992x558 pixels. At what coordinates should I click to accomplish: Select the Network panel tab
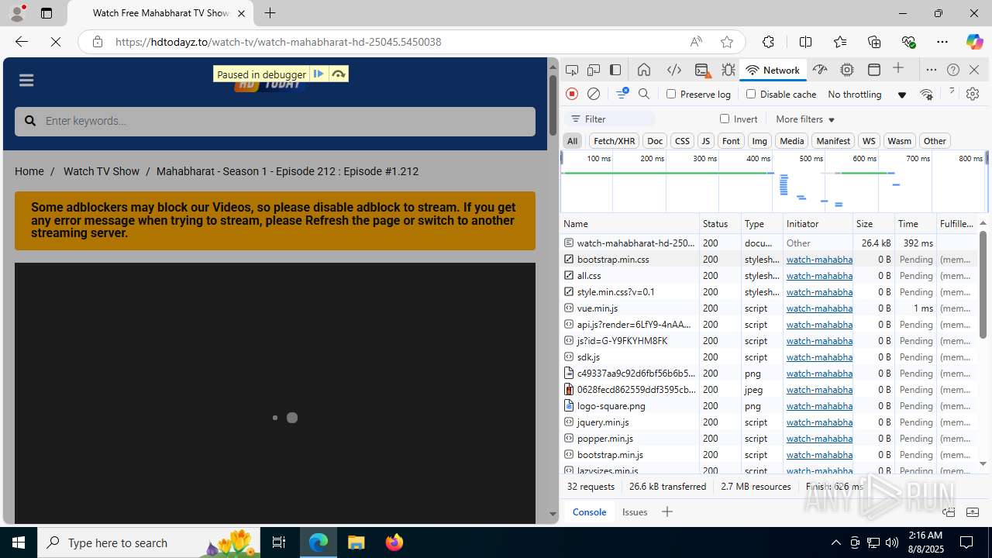773,70
